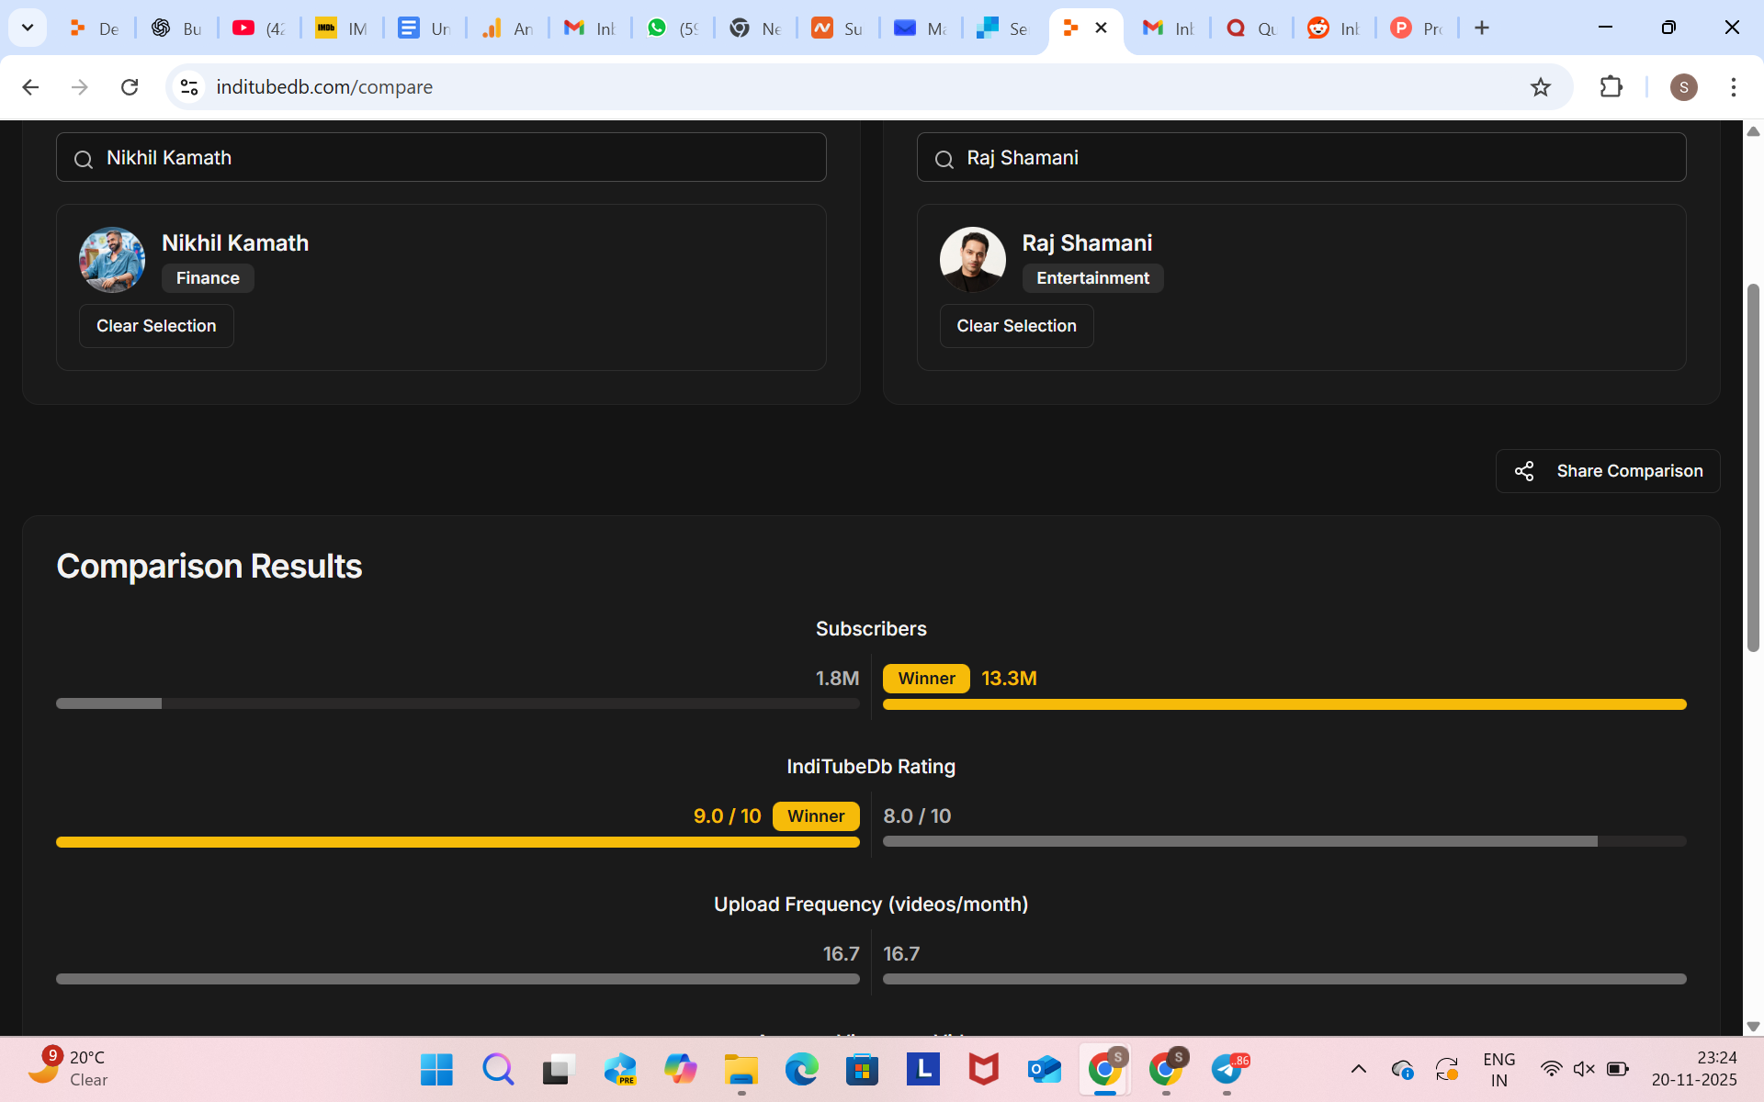Open Telegram from the taskbar
Viewport: 1764px width, 1102px height.
pos(1230,1069)
